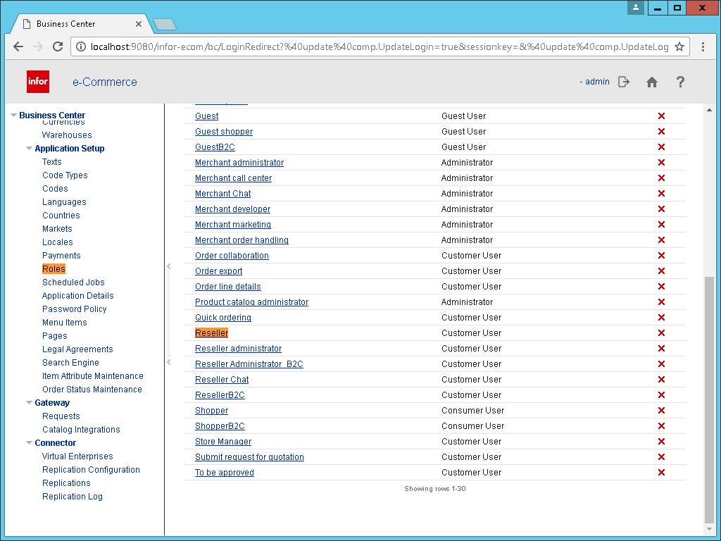This screenshot has width=721, height=541.
Task: Click red X for Merchant Chat role
Action: tap(661, 194)
